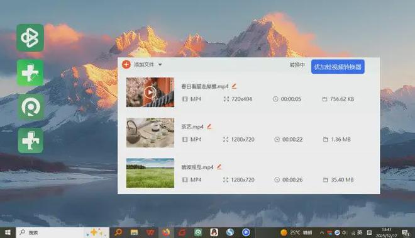The height and width of the screenshot is (238, 415).
Task: Click the 00:00:05 duration value
Action: pos(291,99)
